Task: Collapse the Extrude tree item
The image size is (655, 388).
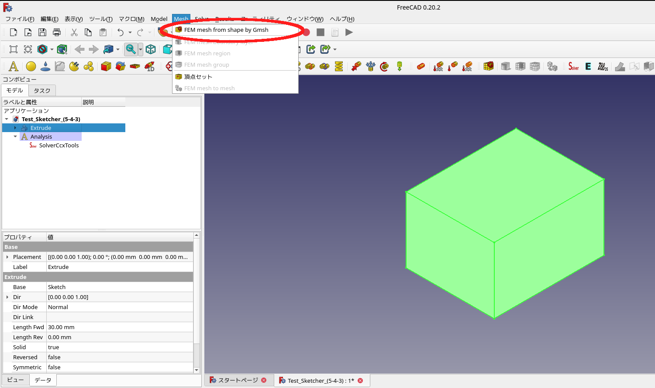Action: 15,128
